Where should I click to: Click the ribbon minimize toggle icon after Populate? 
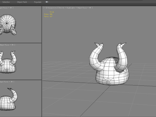tap(47, 2)
